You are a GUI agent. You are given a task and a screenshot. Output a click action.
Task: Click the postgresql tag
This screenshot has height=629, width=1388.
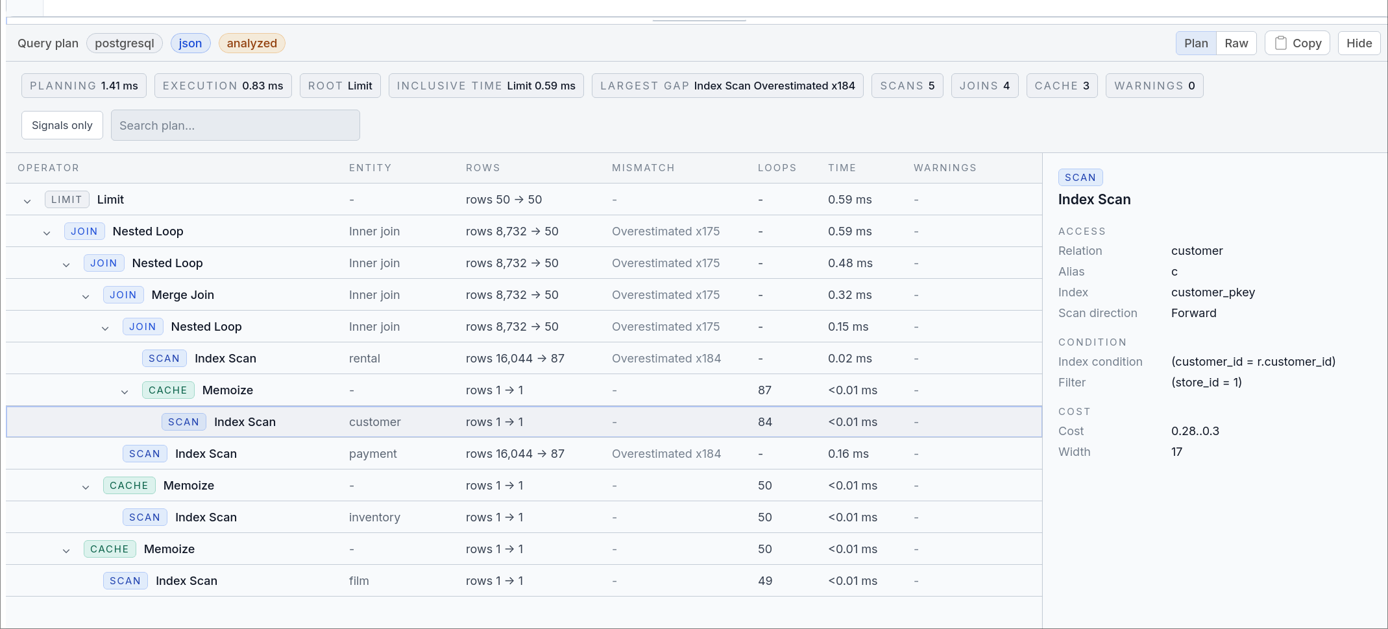(x=125, y=43)
